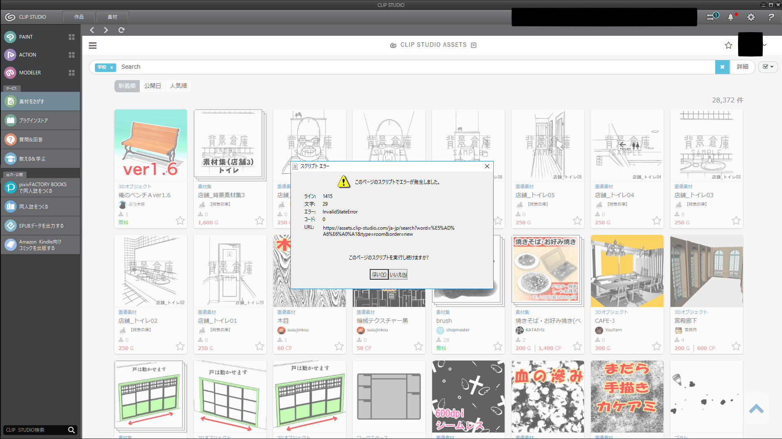Sort results by 人気順 tab
This screenshot has width=782, height=439.
(178, 86)
